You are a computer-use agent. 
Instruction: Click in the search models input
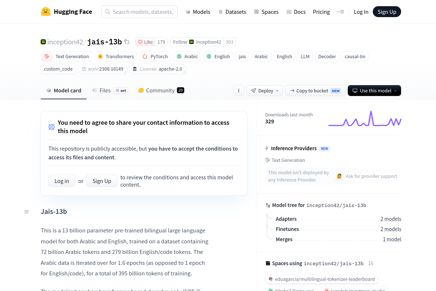(140, 12)
